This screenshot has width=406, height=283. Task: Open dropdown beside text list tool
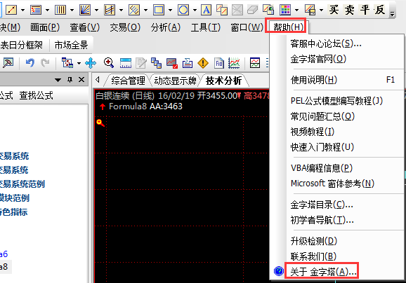coord(47,11)
